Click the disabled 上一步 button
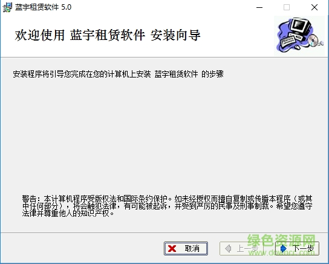 click(241, 249)
